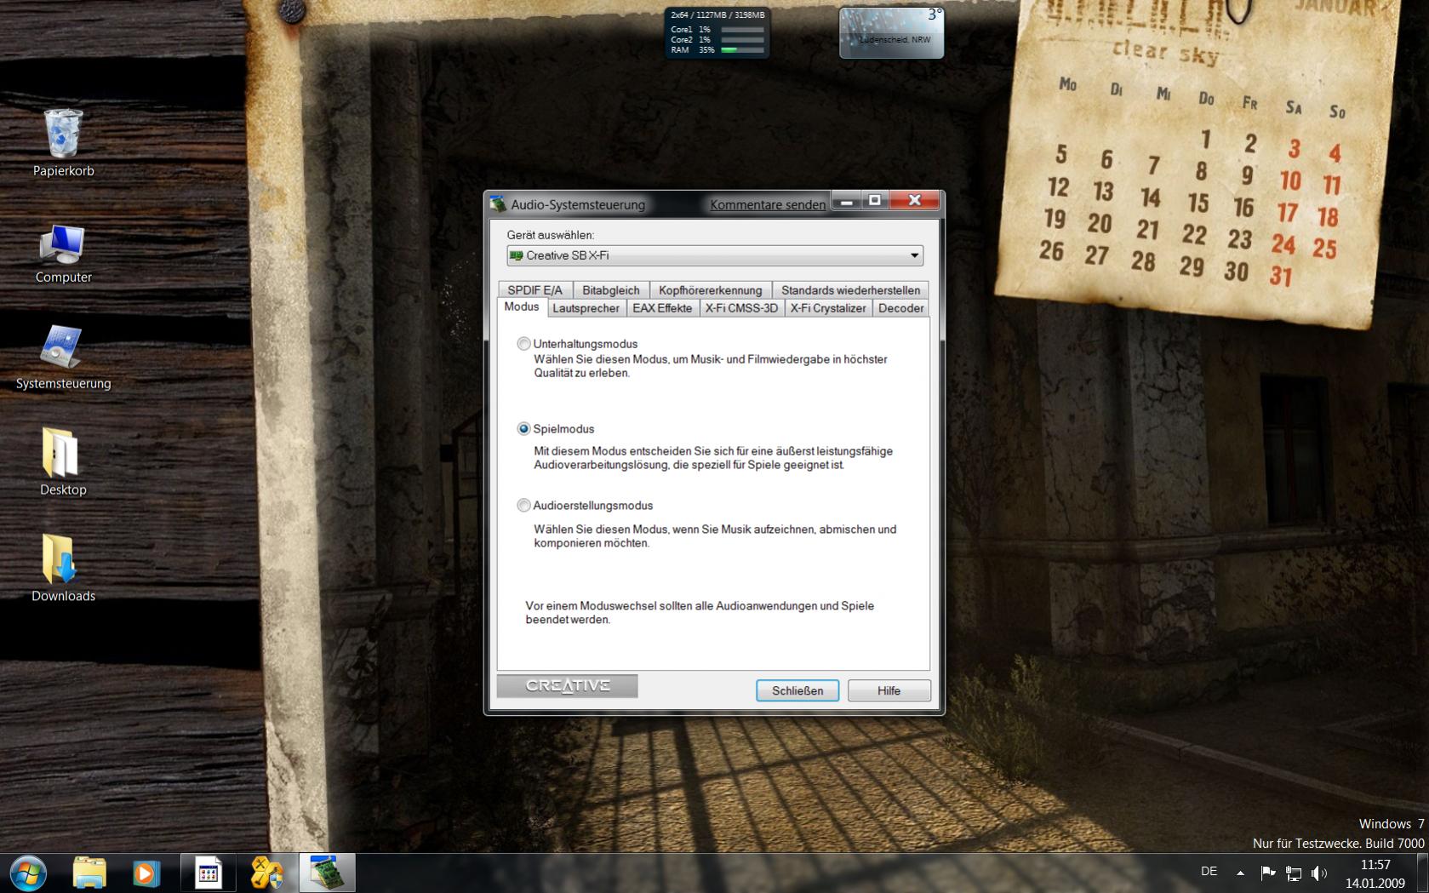1429x893 pixels.
Task: Switch to the Lautsprecher tab
Action: pyautogui.click(x=586, y=308)
